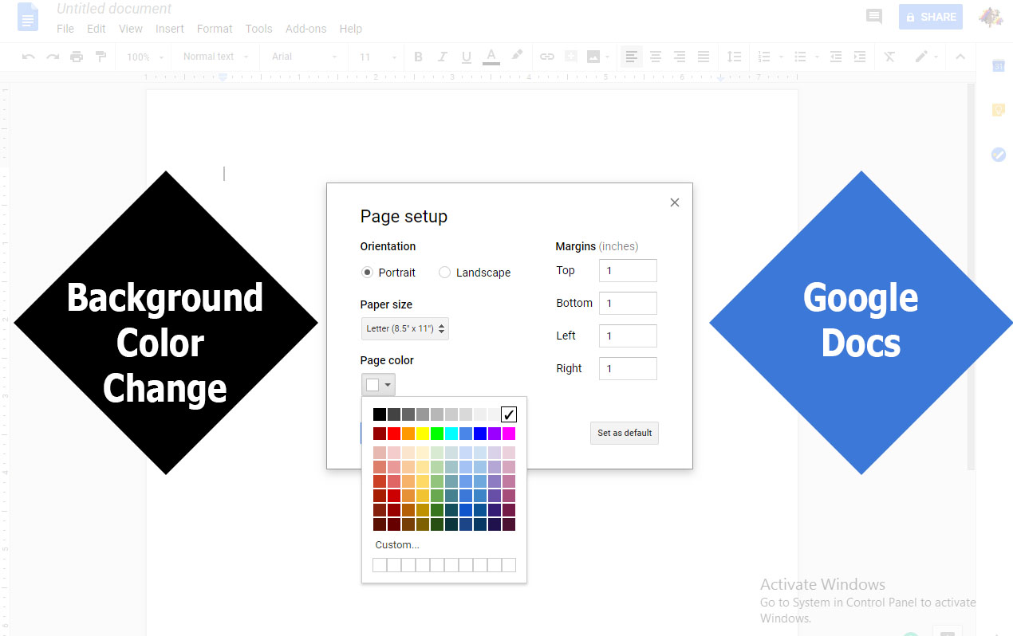Image resolution: width=1013 pixels, height=636 pixels.
Task: Open the Normal text style dropdown
Action: [x=215, y=57]
